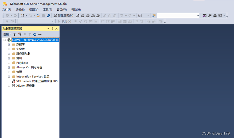Screen dimensions: 234x138
Task: Click the command window icon
Action: point(220,15)
